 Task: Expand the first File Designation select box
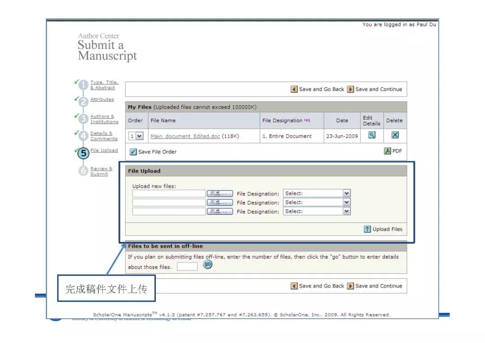(x=317, y=193)
